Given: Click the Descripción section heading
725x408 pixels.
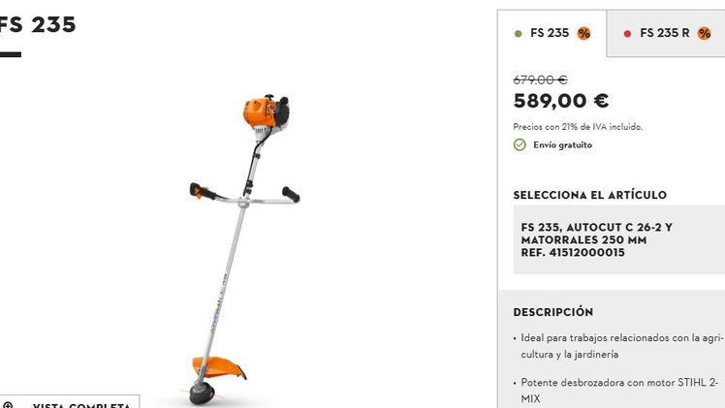Looking at the screenshot, I should (x=553, y=312).
